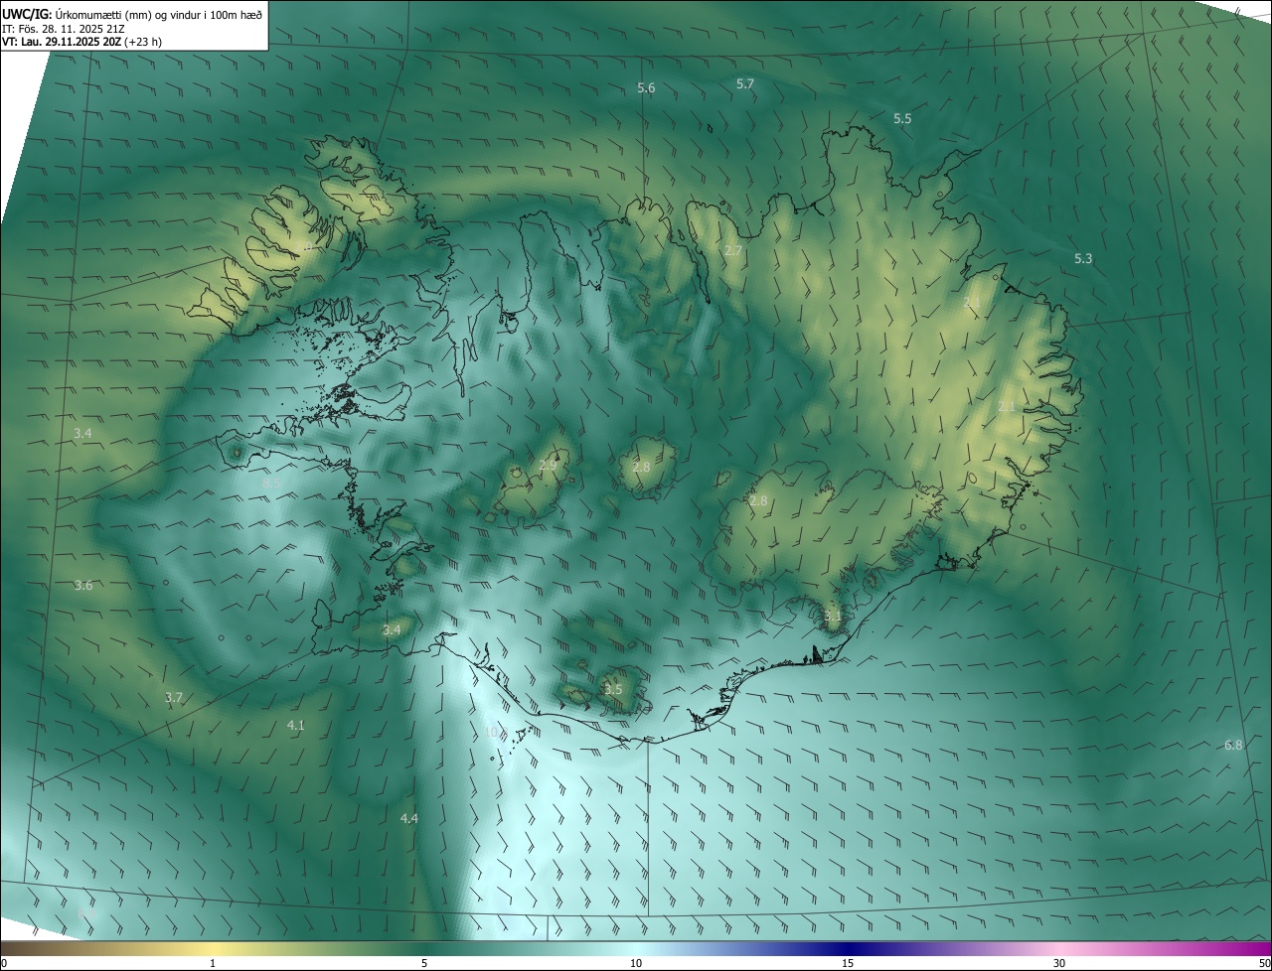
Task: Click the 4.4 value label on the map
Action: (408, 818)
